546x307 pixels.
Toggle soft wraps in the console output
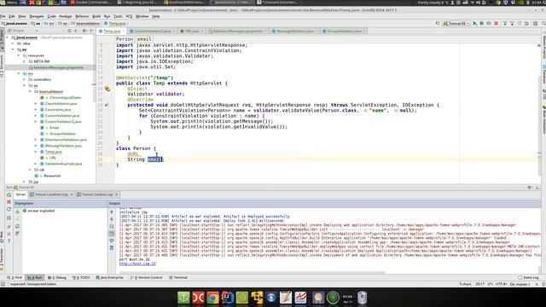(x=112, y=226)
